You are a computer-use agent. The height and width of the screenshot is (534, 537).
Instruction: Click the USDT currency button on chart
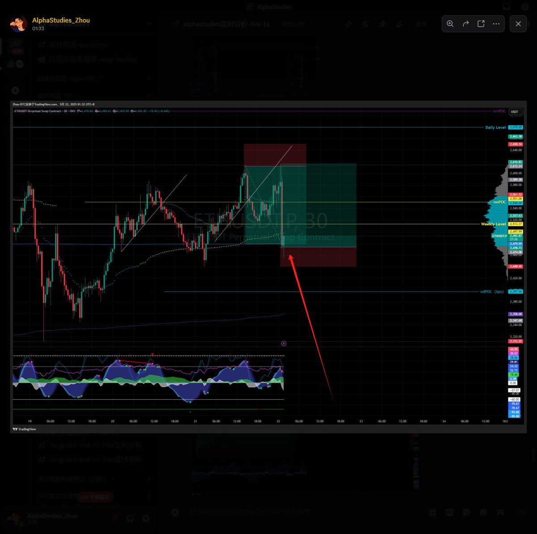point(515,111)
